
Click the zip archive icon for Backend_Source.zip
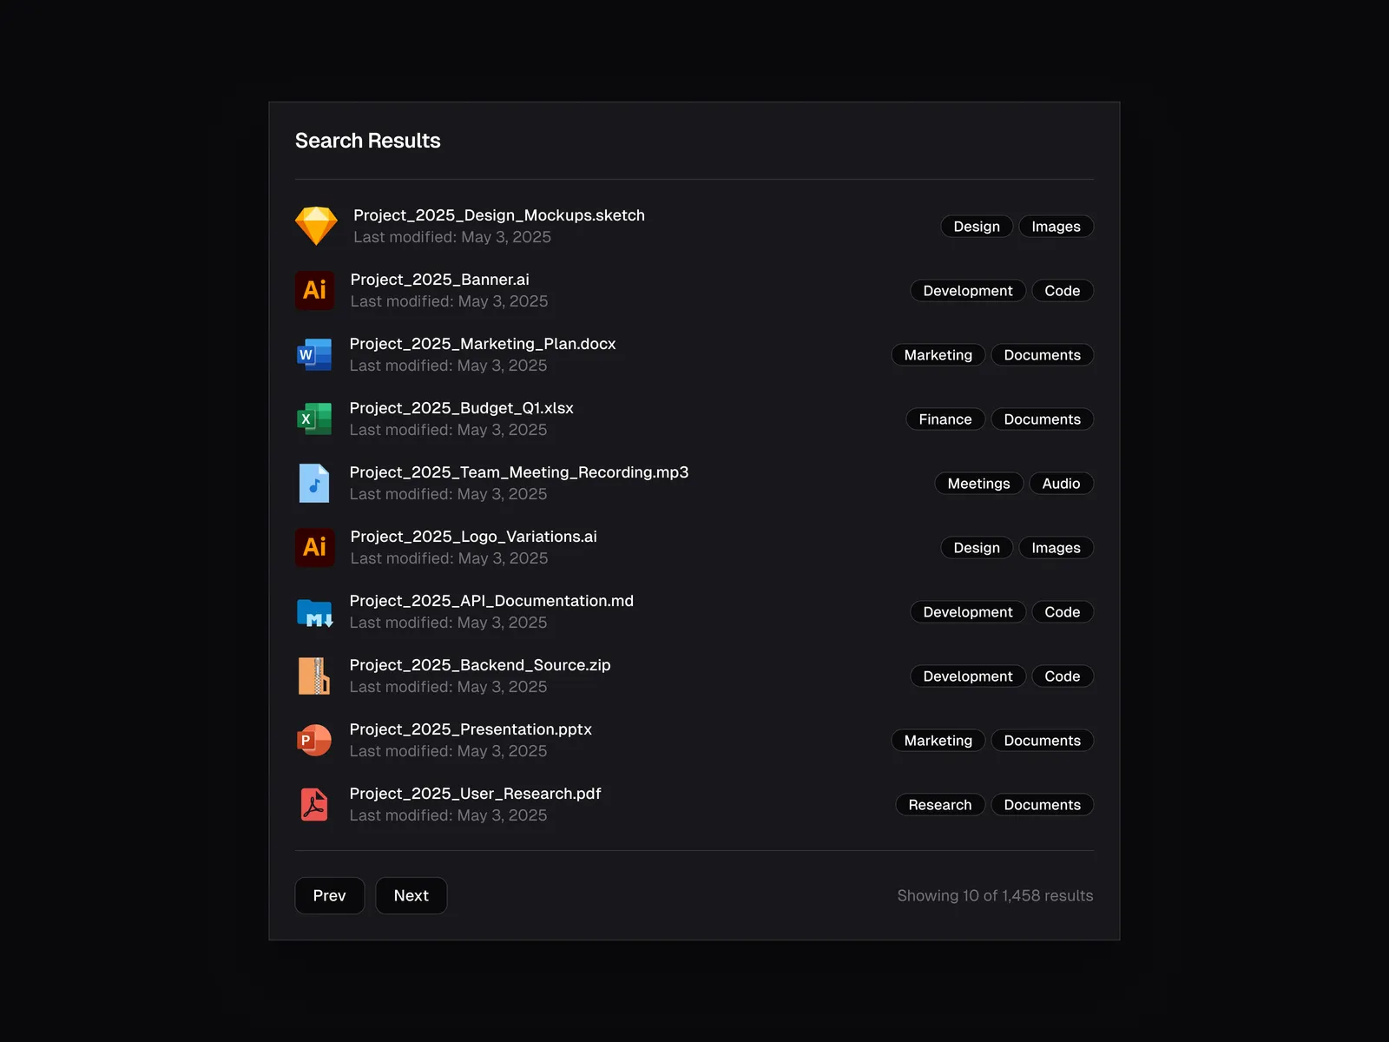(x=314, y=676)
